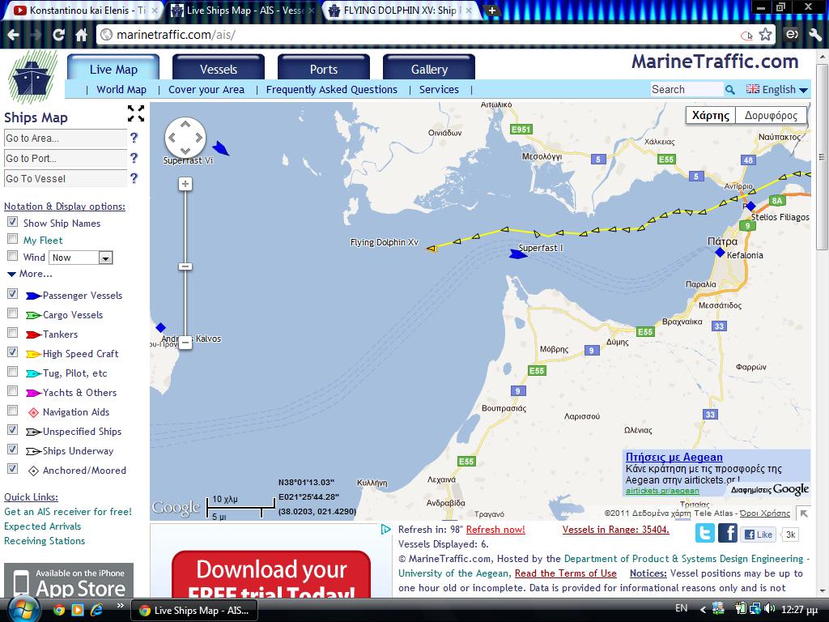
Task: Open the Vessels tab
Action: [219, 69]
